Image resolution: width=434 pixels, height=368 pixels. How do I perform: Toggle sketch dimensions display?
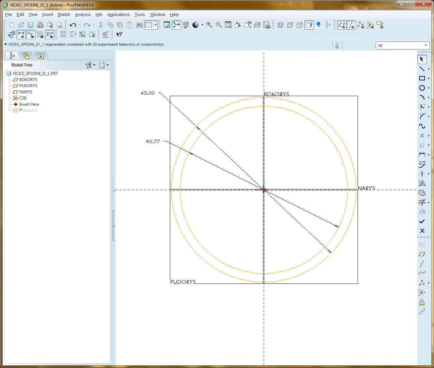21,34
